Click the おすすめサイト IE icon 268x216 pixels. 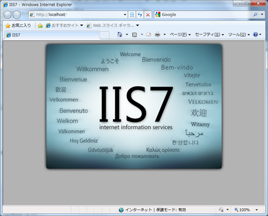48,26
